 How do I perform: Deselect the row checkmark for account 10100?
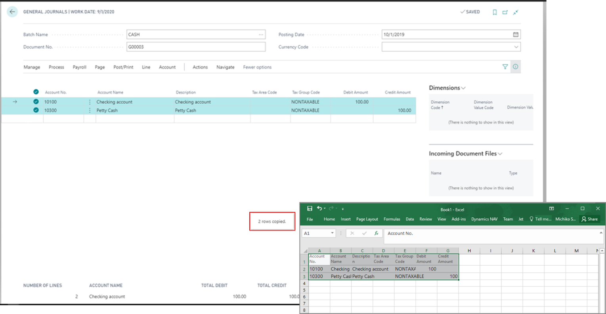click(x=36, y=102)
